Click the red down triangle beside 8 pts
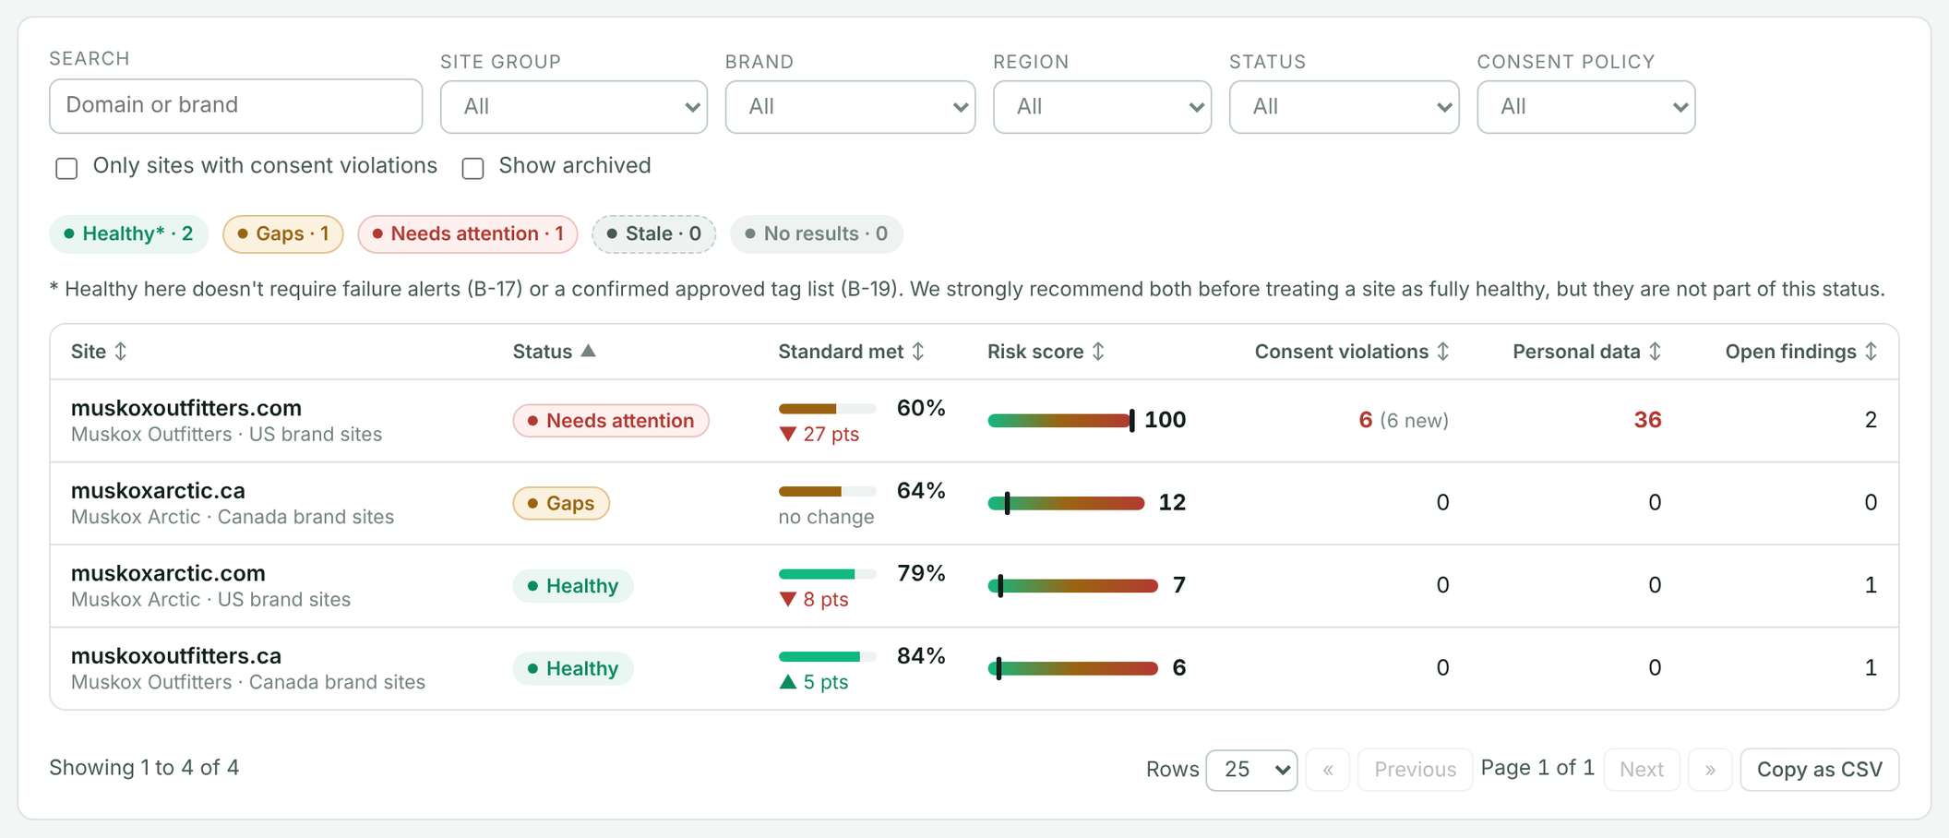The height and width of the screenshot is (838, 1949). coord(788,600)
